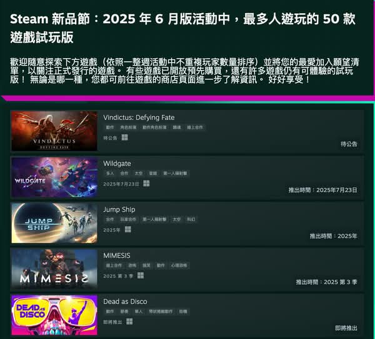Open the Vindictus: Defying Fate title link
The image size is (375, 339).
139,117
